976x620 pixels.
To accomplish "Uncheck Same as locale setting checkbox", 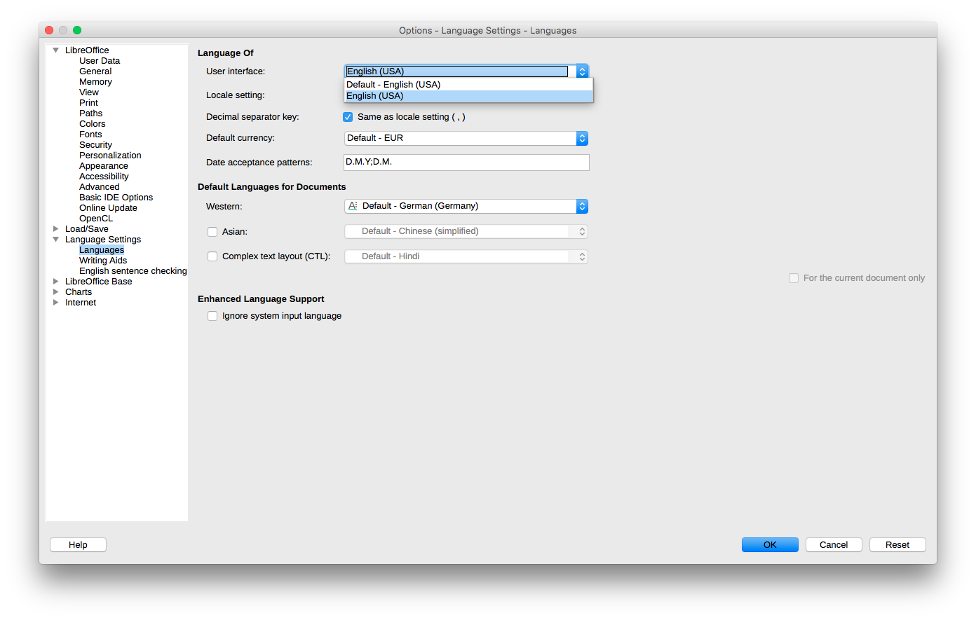I will click(348, 117).
